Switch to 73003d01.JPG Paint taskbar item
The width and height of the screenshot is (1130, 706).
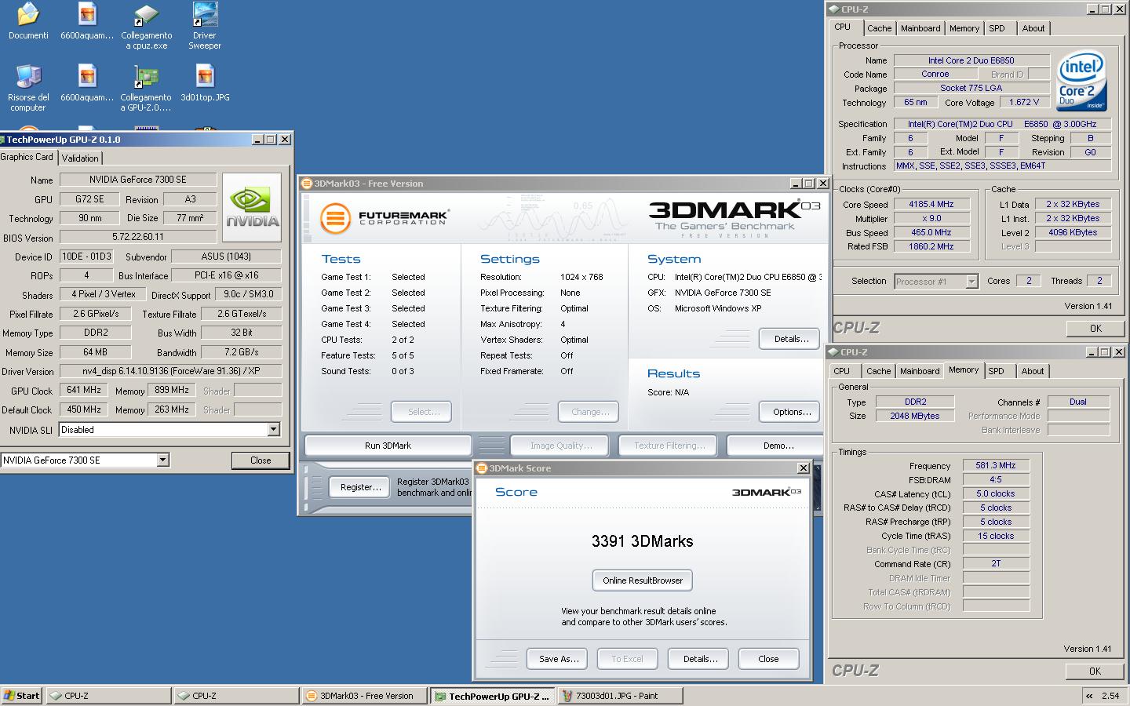[620, 696]
